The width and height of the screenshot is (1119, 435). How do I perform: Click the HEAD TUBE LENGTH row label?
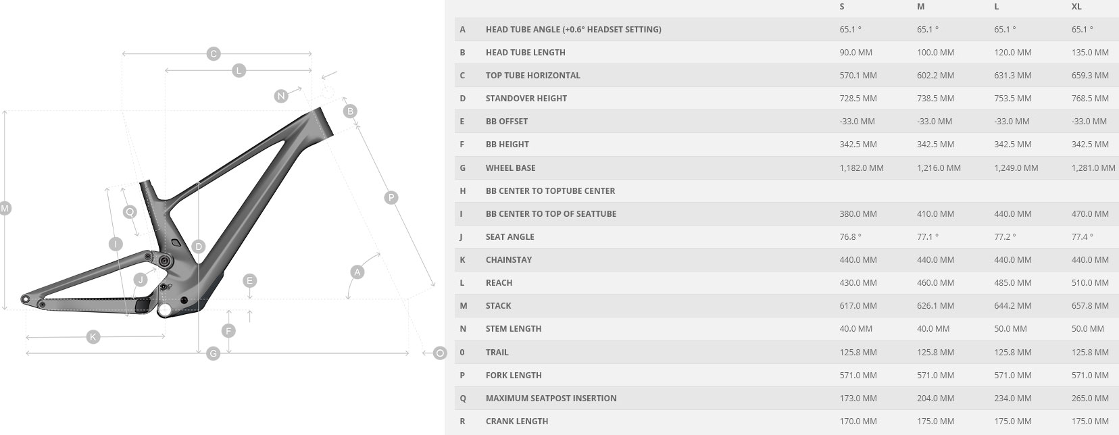click(525, 53)
